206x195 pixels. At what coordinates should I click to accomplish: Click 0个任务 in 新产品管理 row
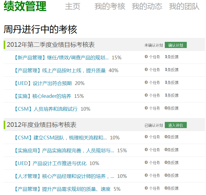click(x=152, y=57)
